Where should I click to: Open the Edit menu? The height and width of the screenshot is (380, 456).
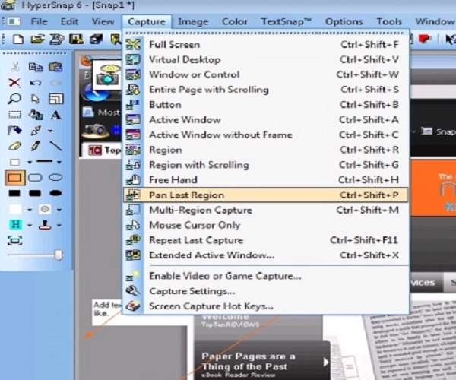(x=69, y=21)
